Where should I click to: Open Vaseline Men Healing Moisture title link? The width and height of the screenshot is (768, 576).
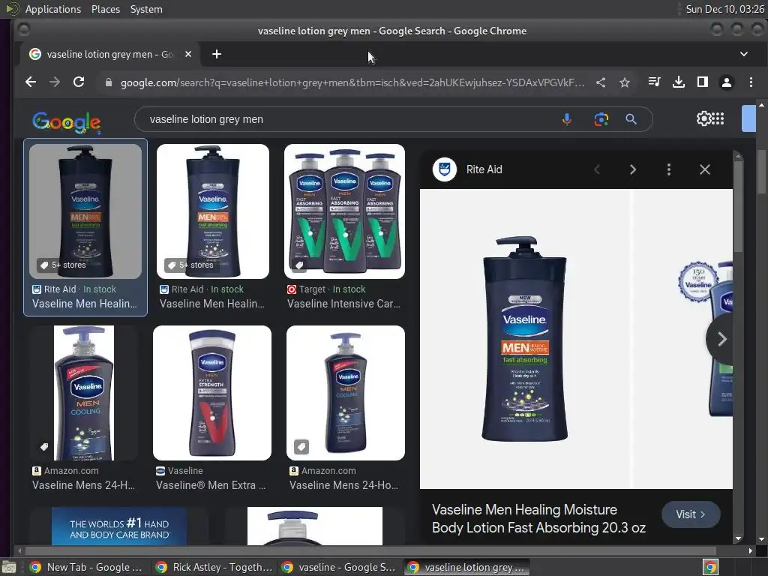(538, 519)
